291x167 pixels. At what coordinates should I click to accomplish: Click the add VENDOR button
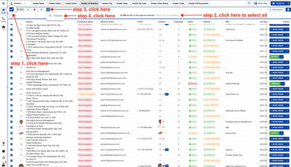point(278,3)
